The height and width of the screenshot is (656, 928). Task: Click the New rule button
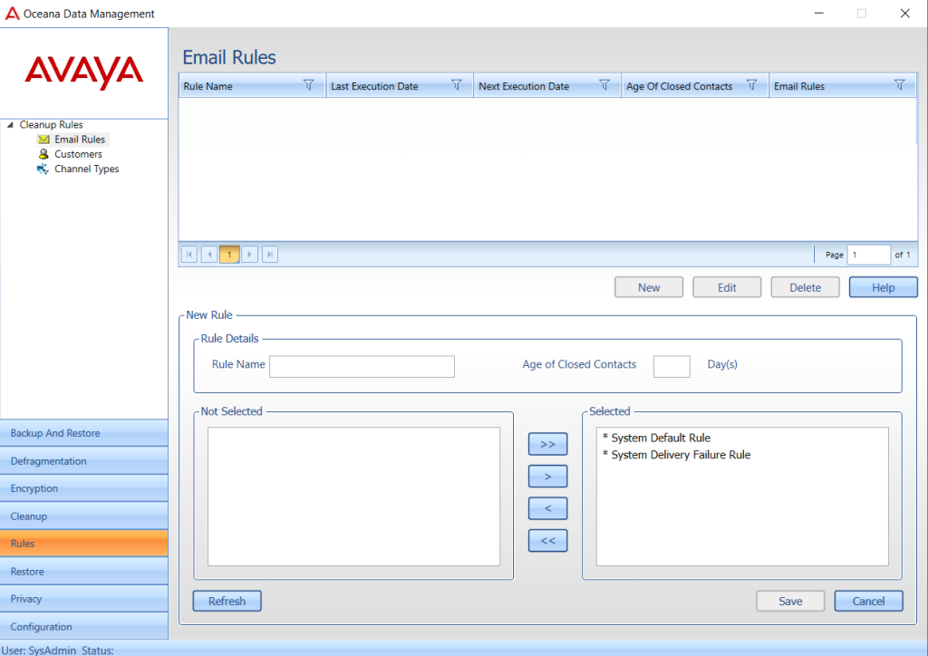(649, 287)
